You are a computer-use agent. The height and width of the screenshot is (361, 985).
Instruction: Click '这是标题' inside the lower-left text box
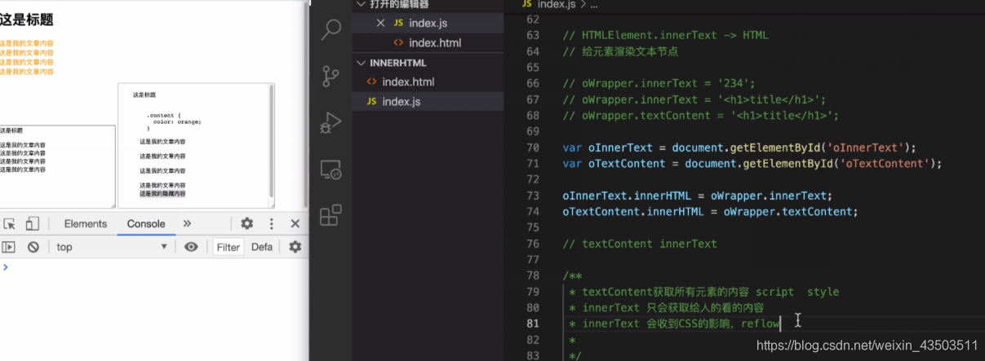11,130
